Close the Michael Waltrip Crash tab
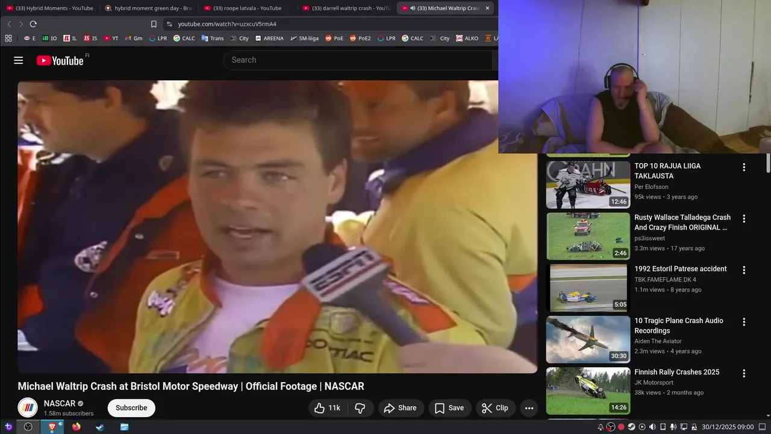Image resolution: width=771 pixels, height=434 pixels. tap(487, 8)
